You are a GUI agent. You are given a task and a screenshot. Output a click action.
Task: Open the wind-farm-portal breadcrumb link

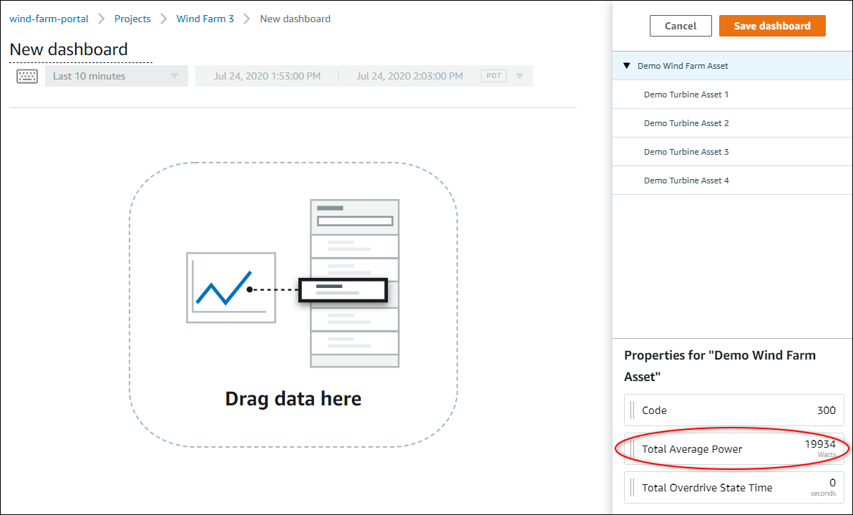click(49, 19)
